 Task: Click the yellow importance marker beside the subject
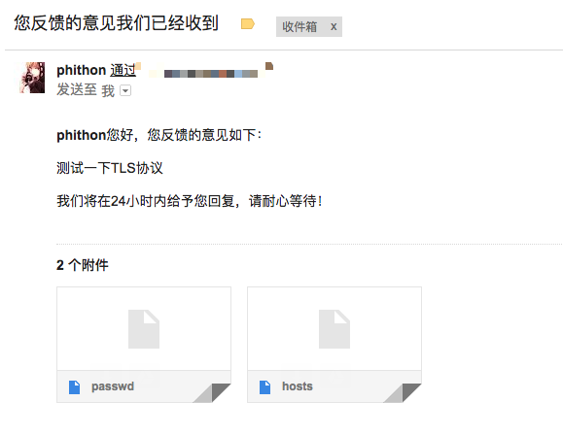[248, 24]
